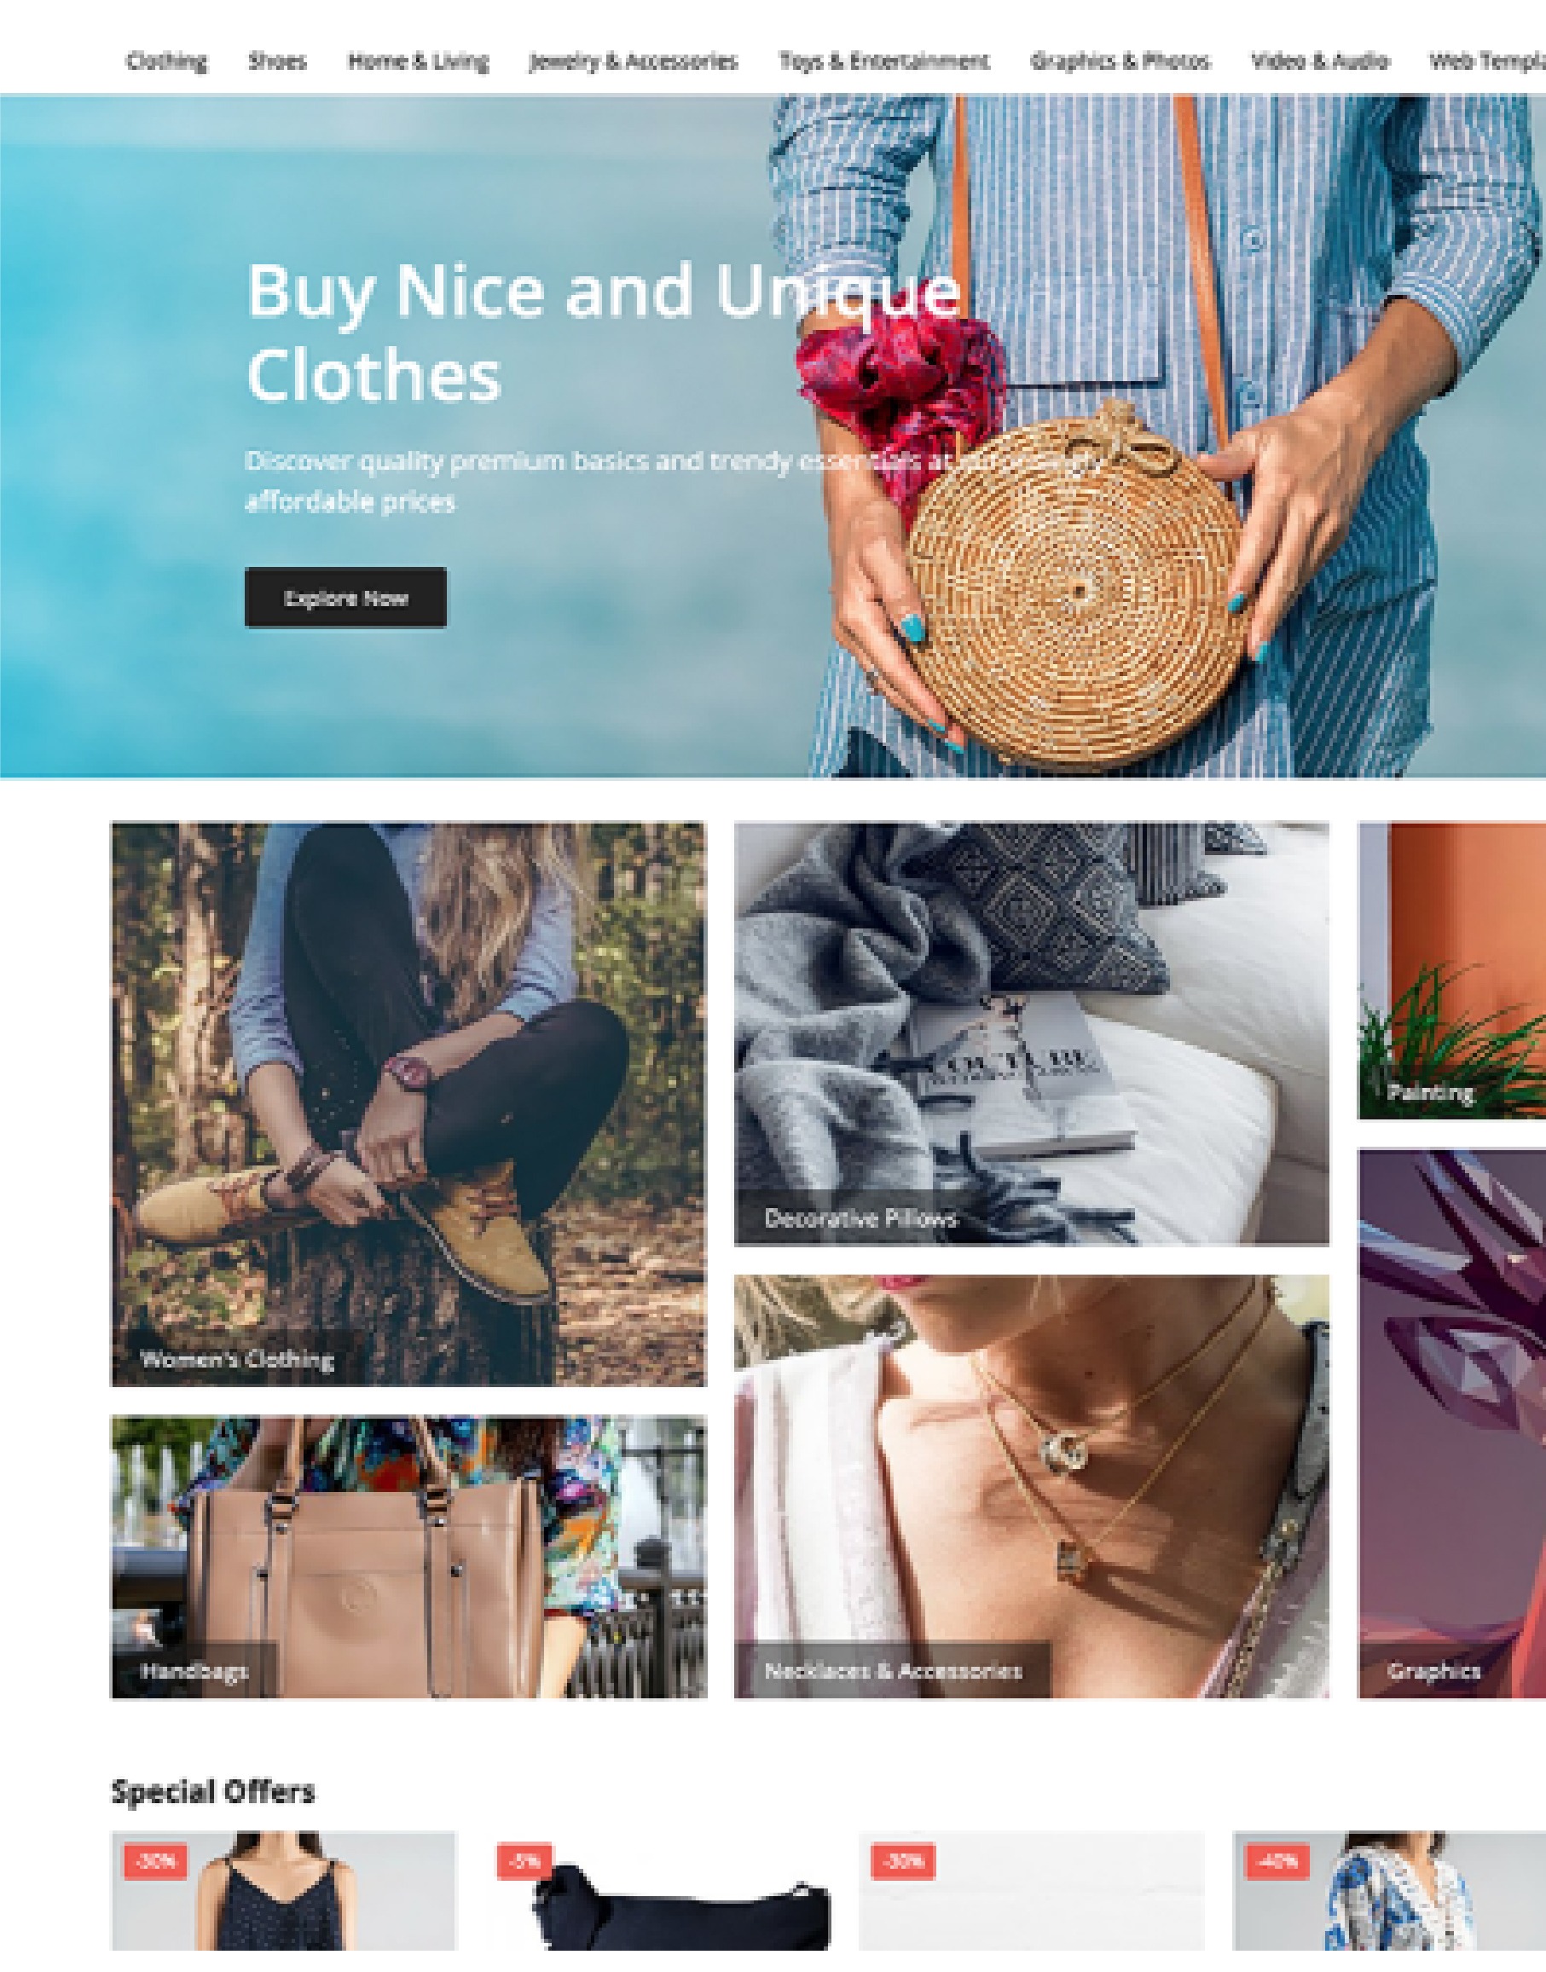Image resolution: width=1546 pixels, height=1972 pixels.
Task: Open Toys & Entertainment in navigation
Action: coord(884,61)
